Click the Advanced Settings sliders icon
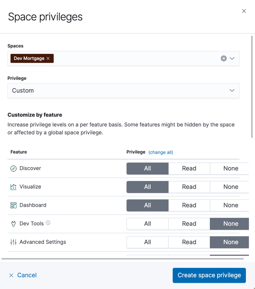Screen dimensions: 255x289 point(14,242)
